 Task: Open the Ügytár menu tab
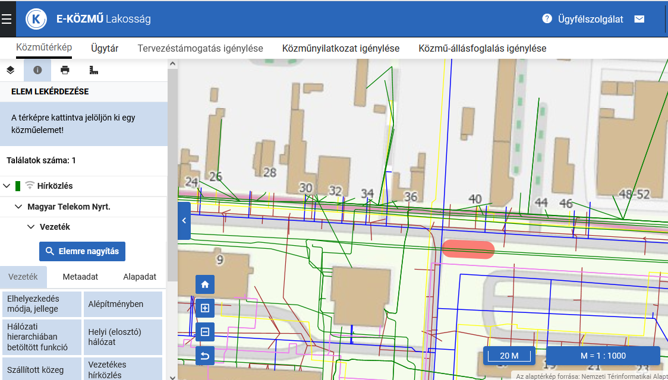(x=105, y=48)
